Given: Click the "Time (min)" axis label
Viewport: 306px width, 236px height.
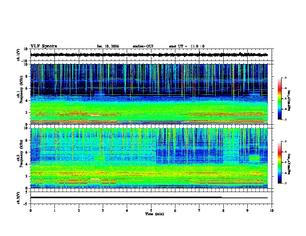Looking at the screenshot, I should point(155,214).
